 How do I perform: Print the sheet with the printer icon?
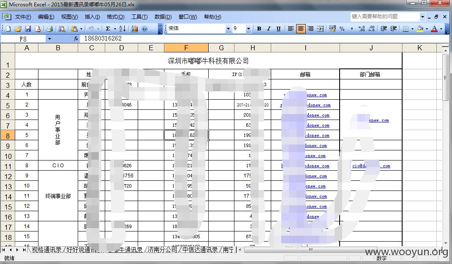pos(49,29)
